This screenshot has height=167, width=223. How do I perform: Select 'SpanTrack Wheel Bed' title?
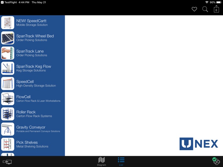pyautogui.click(x=35, y=36)
